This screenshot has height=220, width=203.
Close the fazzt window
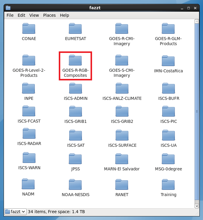tap(195, 8)
